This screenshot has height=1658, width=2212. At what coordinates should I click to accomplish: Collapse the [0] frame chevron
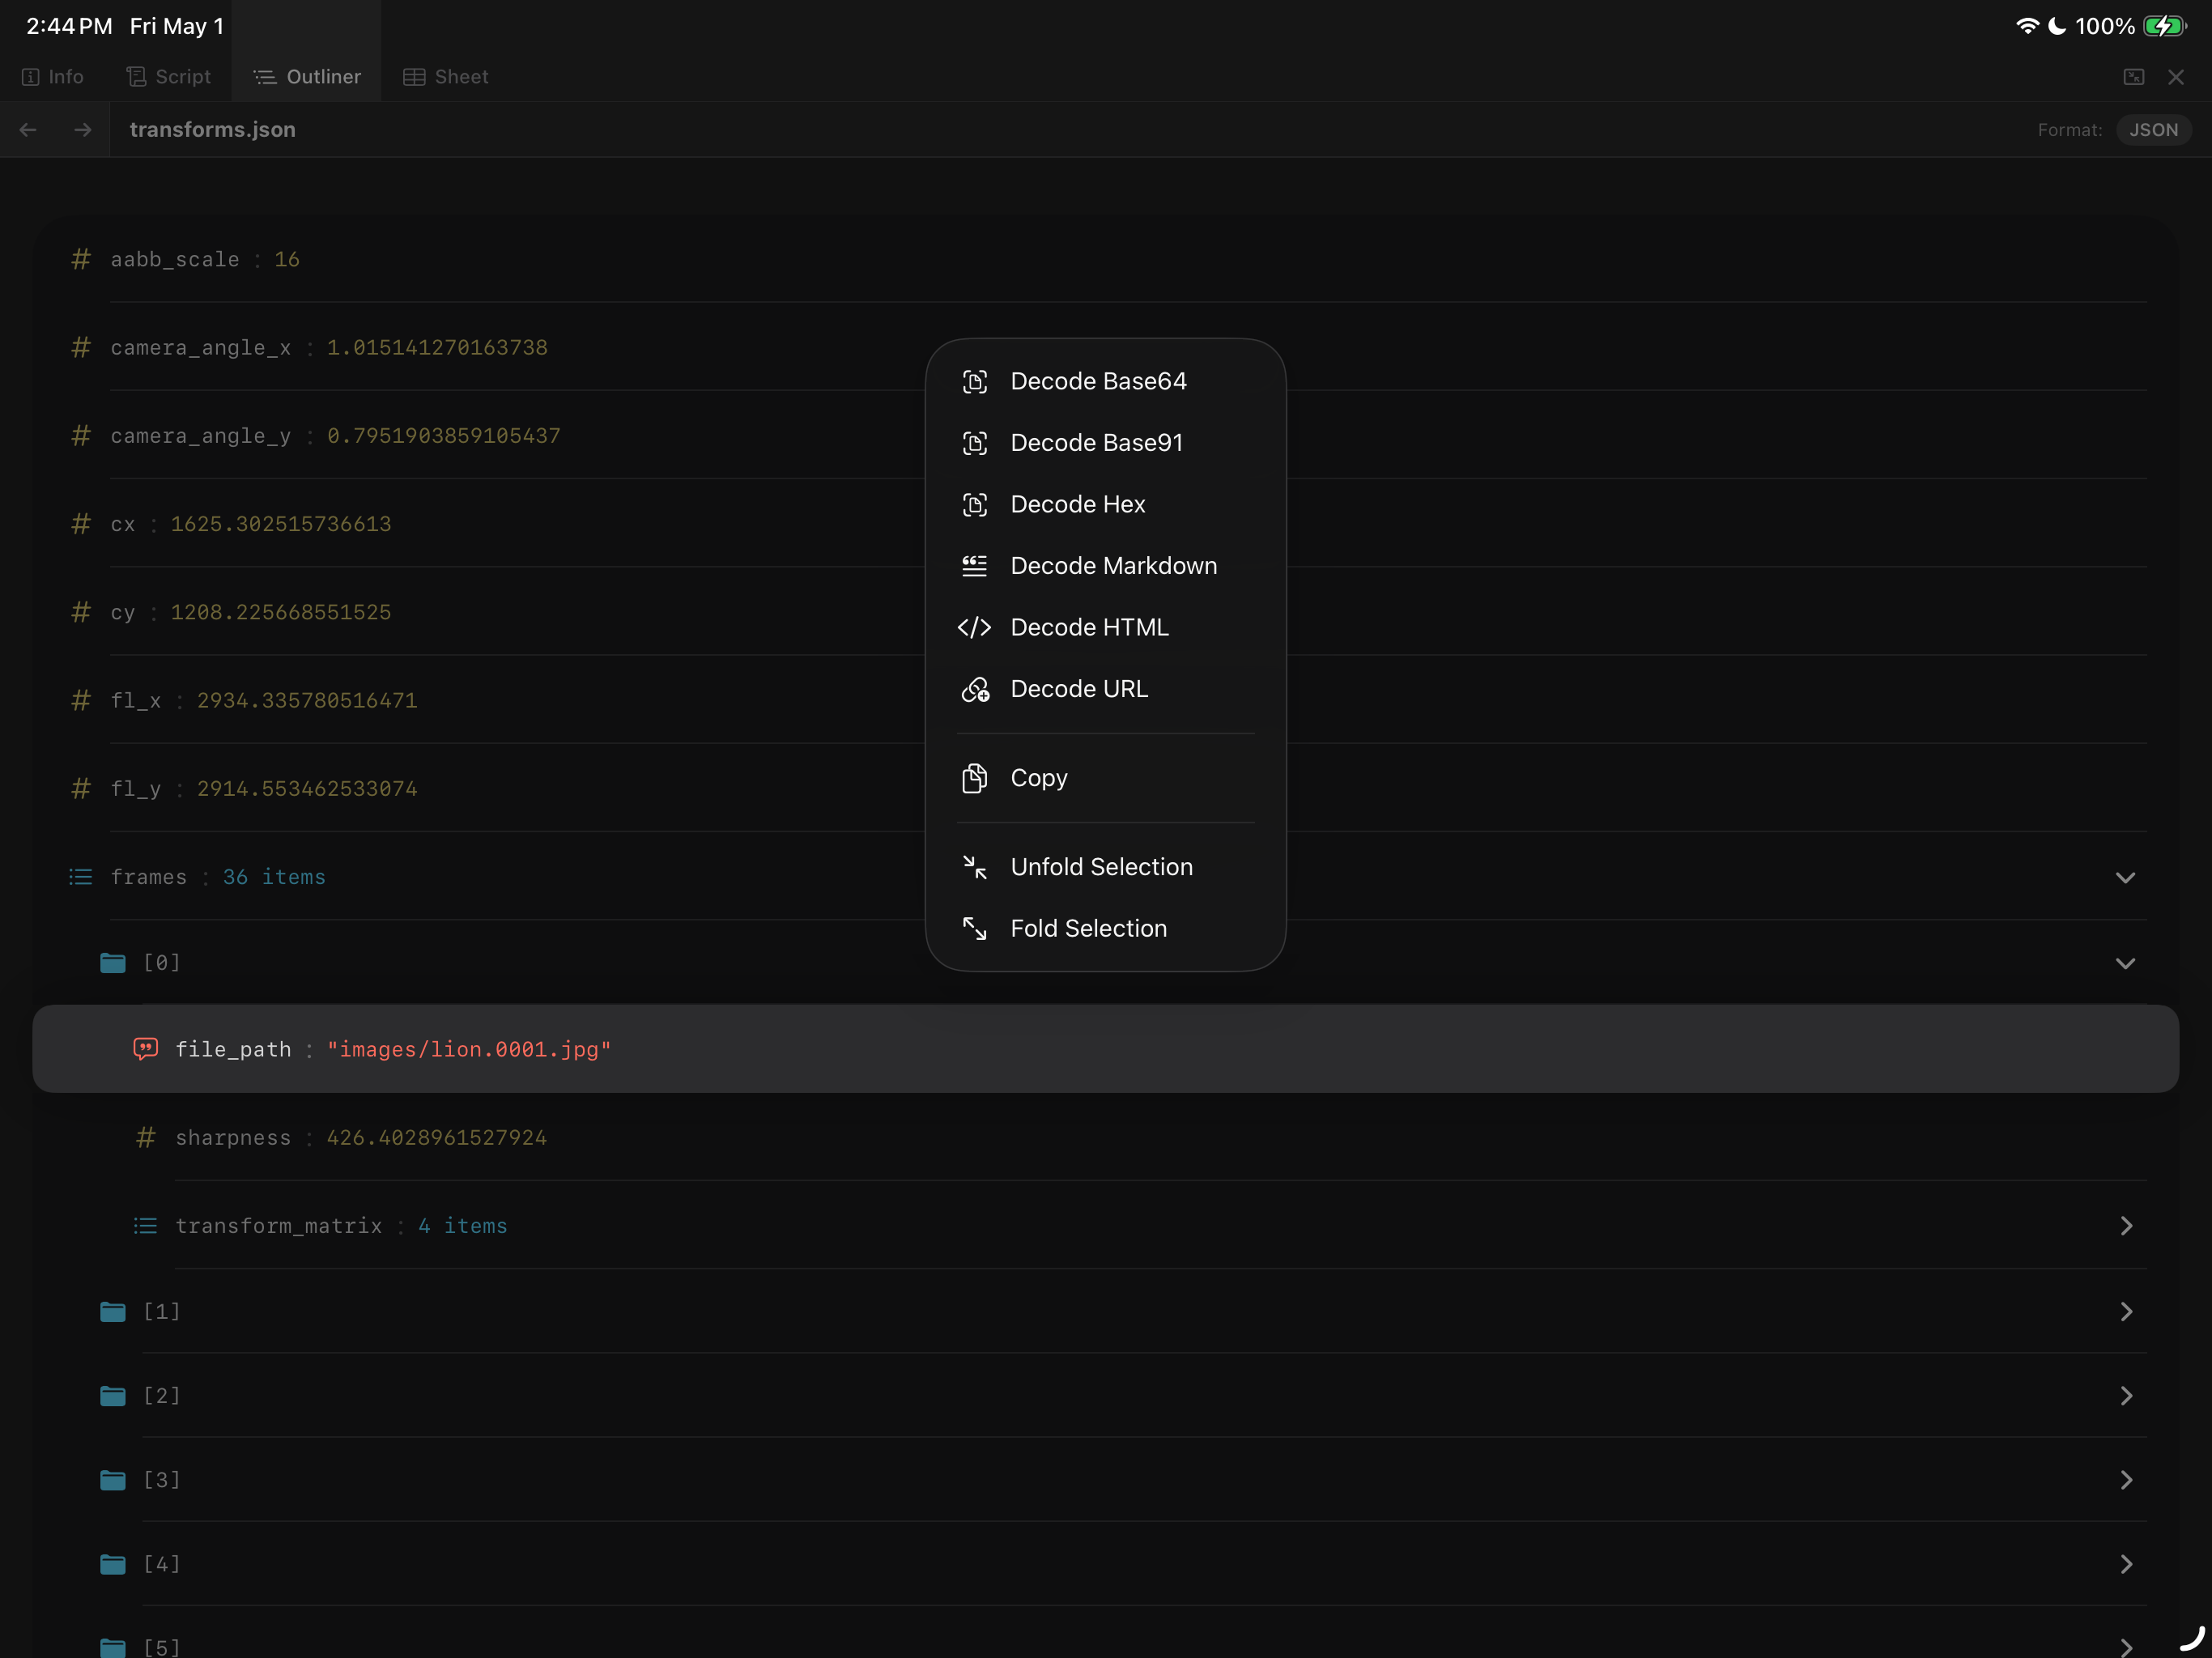pyautogui.click(x=2125, y=963)
